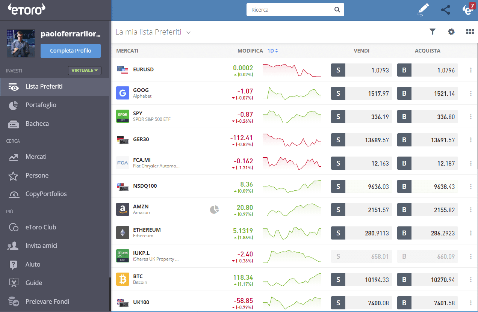Buy EURUSD at 1.0796
Viewport: 478px width, 312px height.
click(x=428, y=70)
